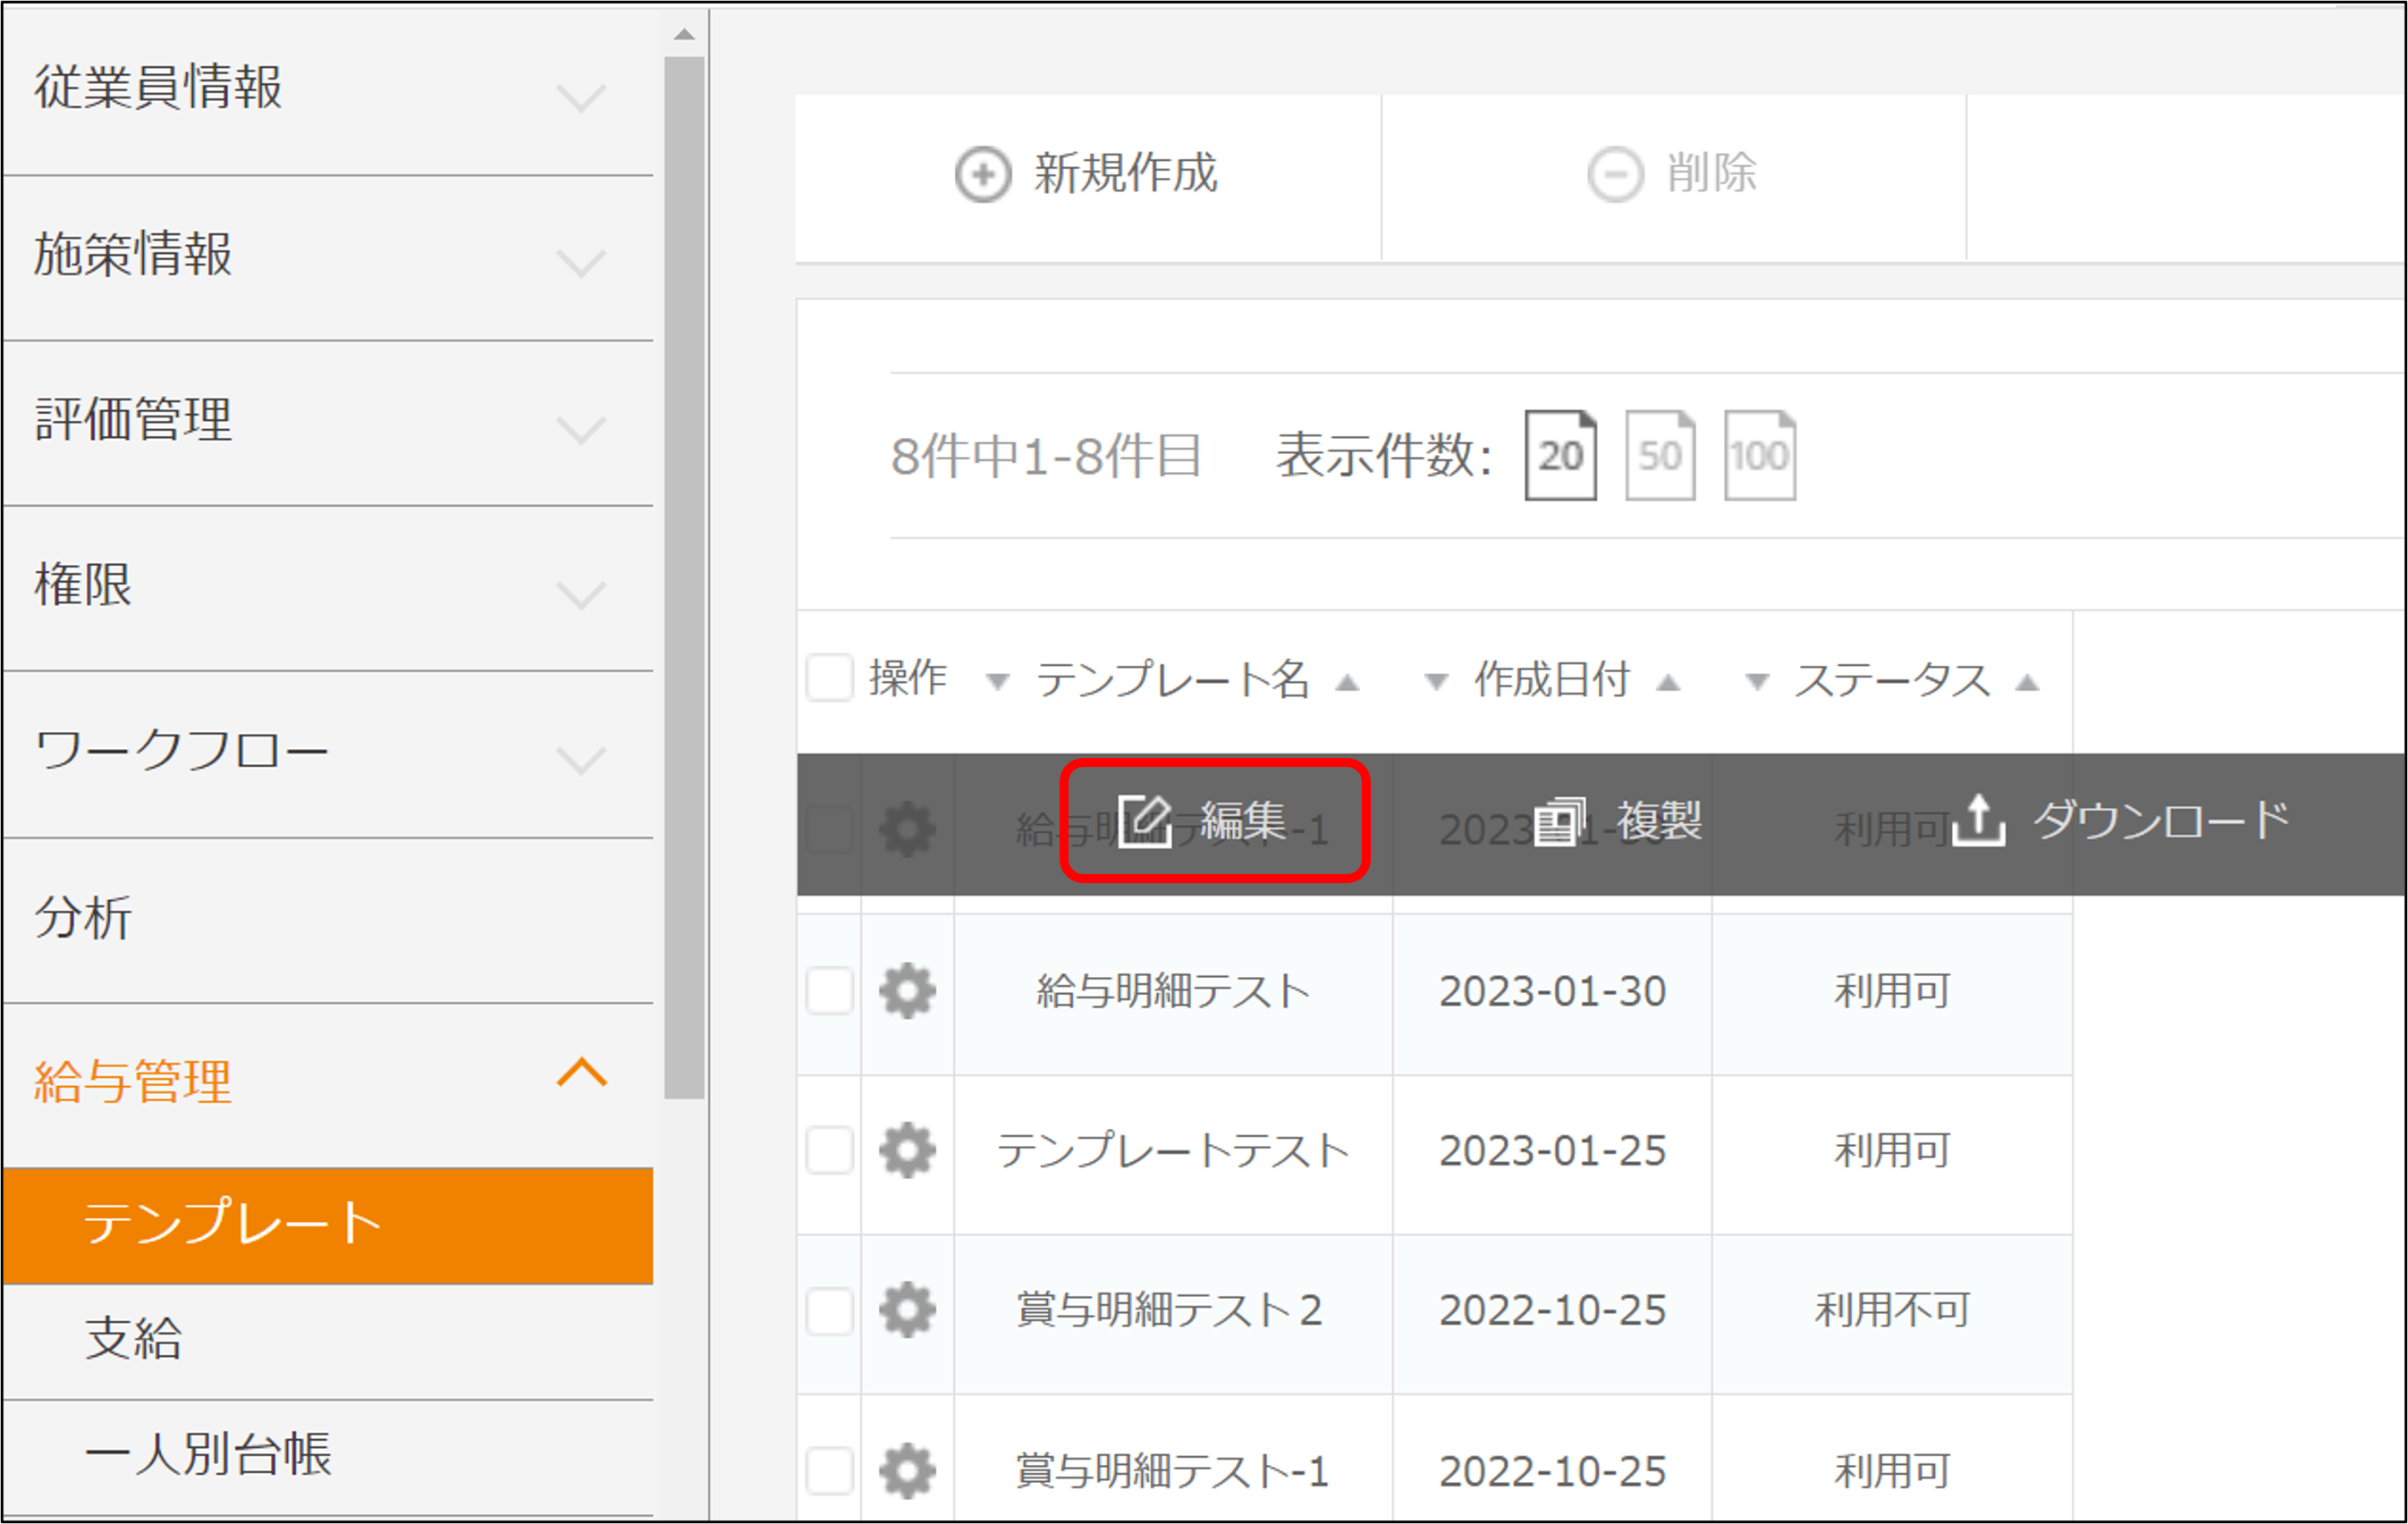This screenshot has height=1524, width=2408.
Task: Show 50 items per page
Action: 1660,456
